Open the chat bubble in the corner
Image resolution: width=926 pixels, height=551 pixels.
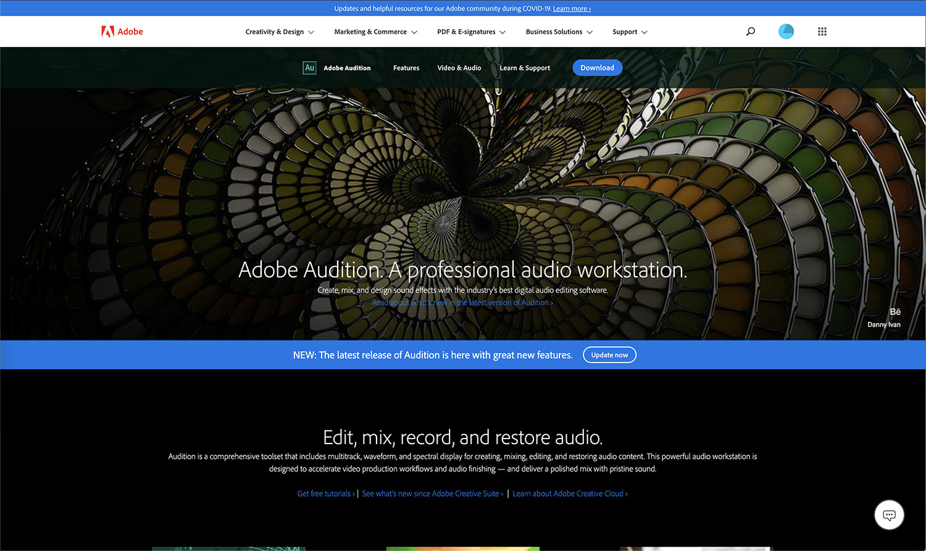889,515
